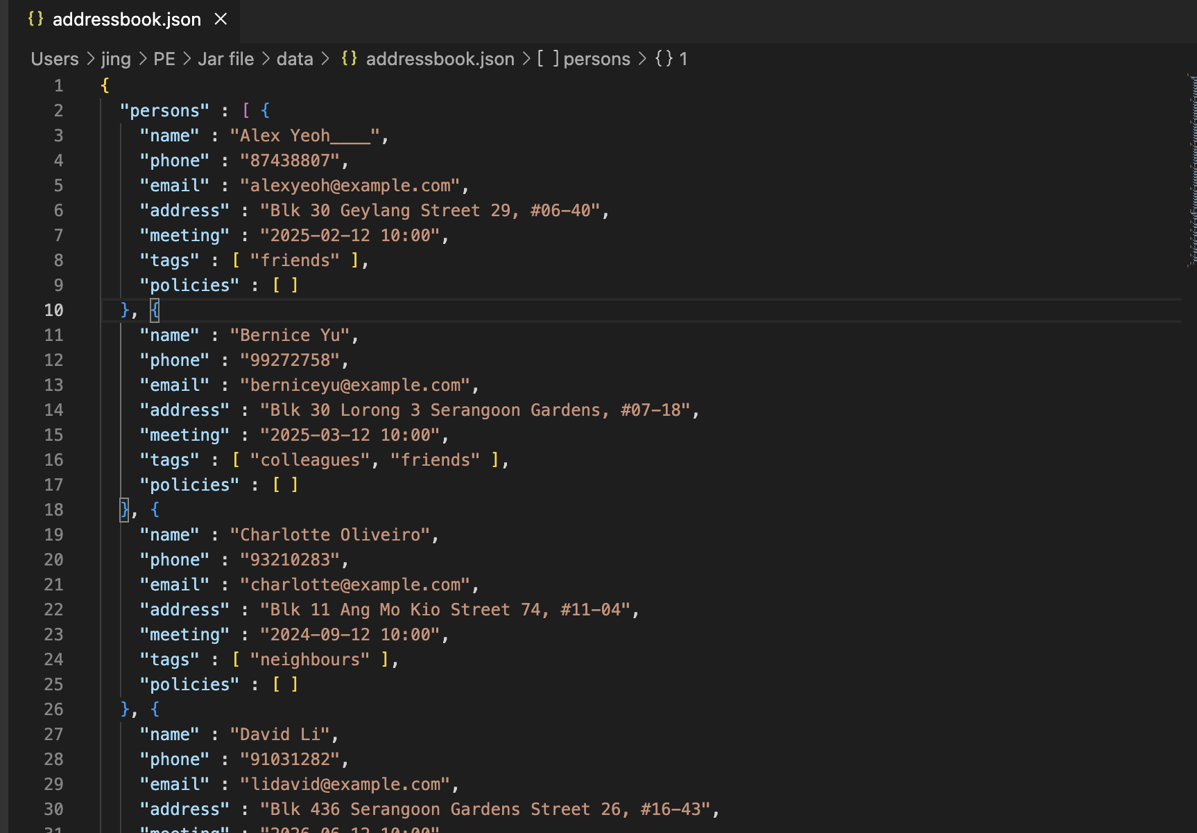Open the persons array breadcrumb
Image resolution: width=1197 pixels, height=833 pixels.
[596, 59]
